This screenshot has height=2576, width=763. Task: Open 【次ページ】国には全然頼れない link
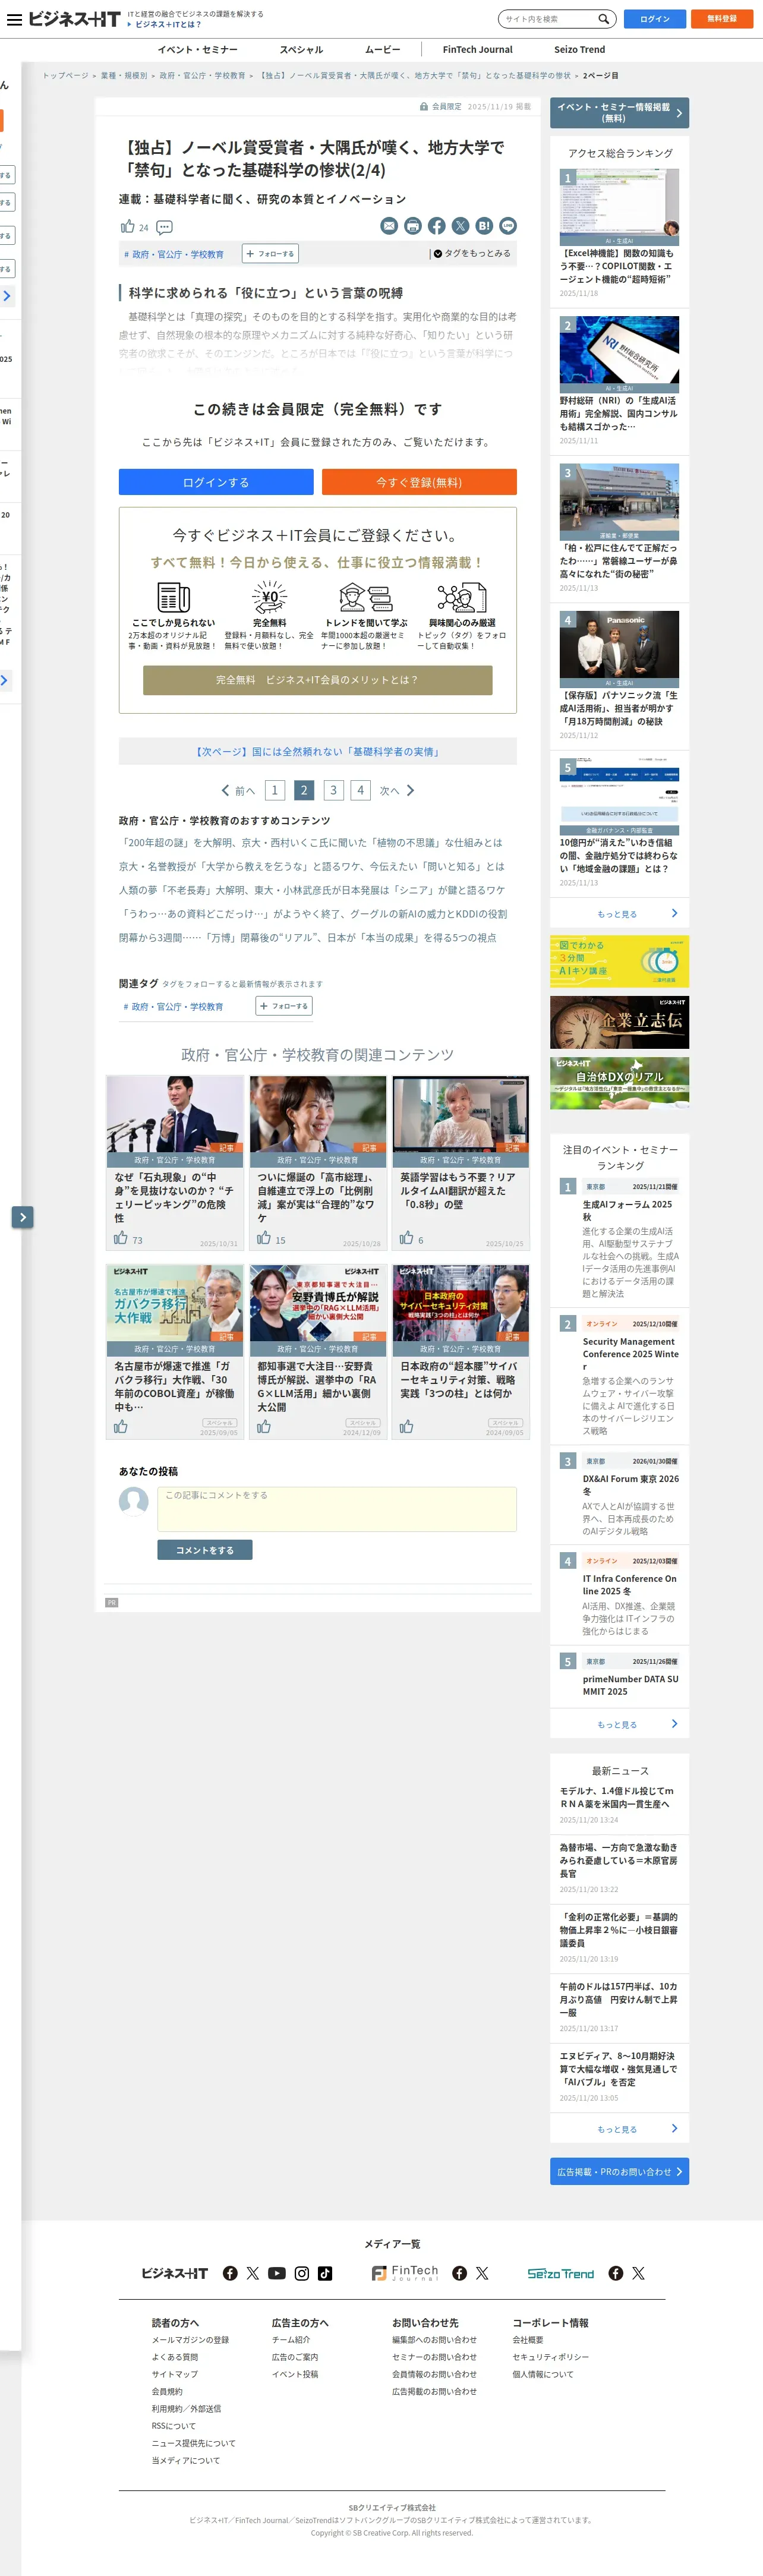tap(318, 752)
